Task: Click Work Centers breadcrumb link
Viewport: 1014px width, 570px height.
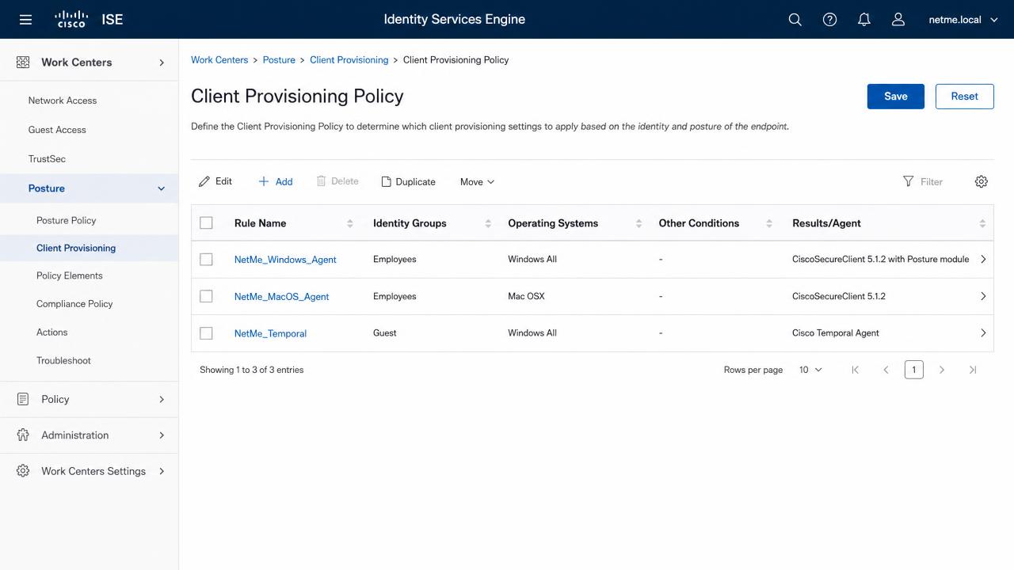Action: click(x=219, y=60)
